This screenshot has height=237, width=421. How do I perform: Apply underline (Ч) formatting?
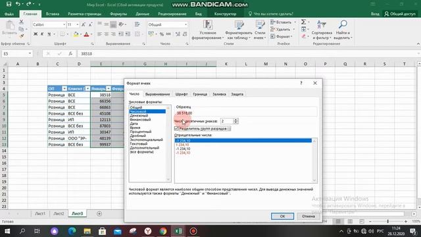[49, 34]
